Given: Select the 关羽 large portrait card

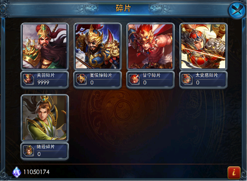Looking at the screenshot, I should click(45, 46).
